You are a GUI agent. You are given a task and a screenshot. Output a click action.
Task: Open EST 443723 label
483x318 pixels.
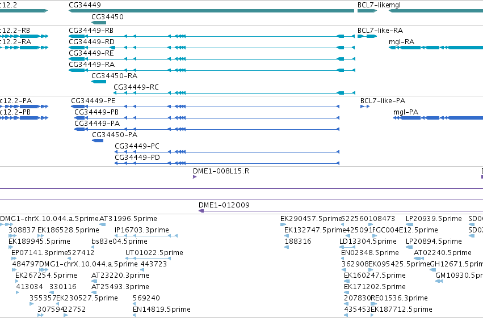click(154, 264)
